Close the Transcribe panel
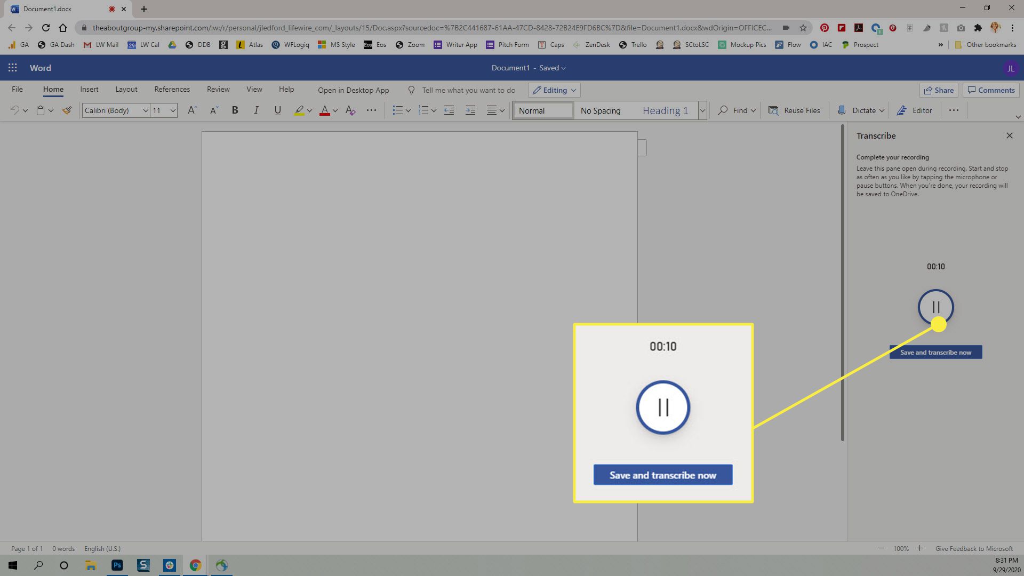This screenshot has width=1024, height=576. 1010,135
